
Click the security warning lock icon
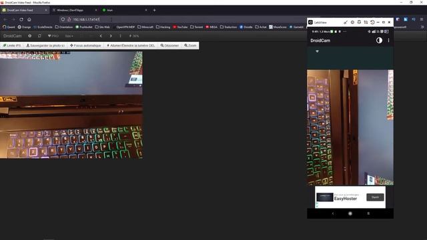coord(69,19)
